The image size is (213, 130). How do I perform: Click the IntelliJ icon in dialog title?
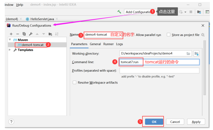pyautogui.click(x=8, y=25)
